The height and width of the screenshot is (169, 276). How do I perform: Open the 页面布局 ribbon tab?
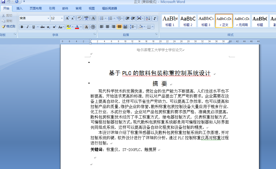coord(35,8)
